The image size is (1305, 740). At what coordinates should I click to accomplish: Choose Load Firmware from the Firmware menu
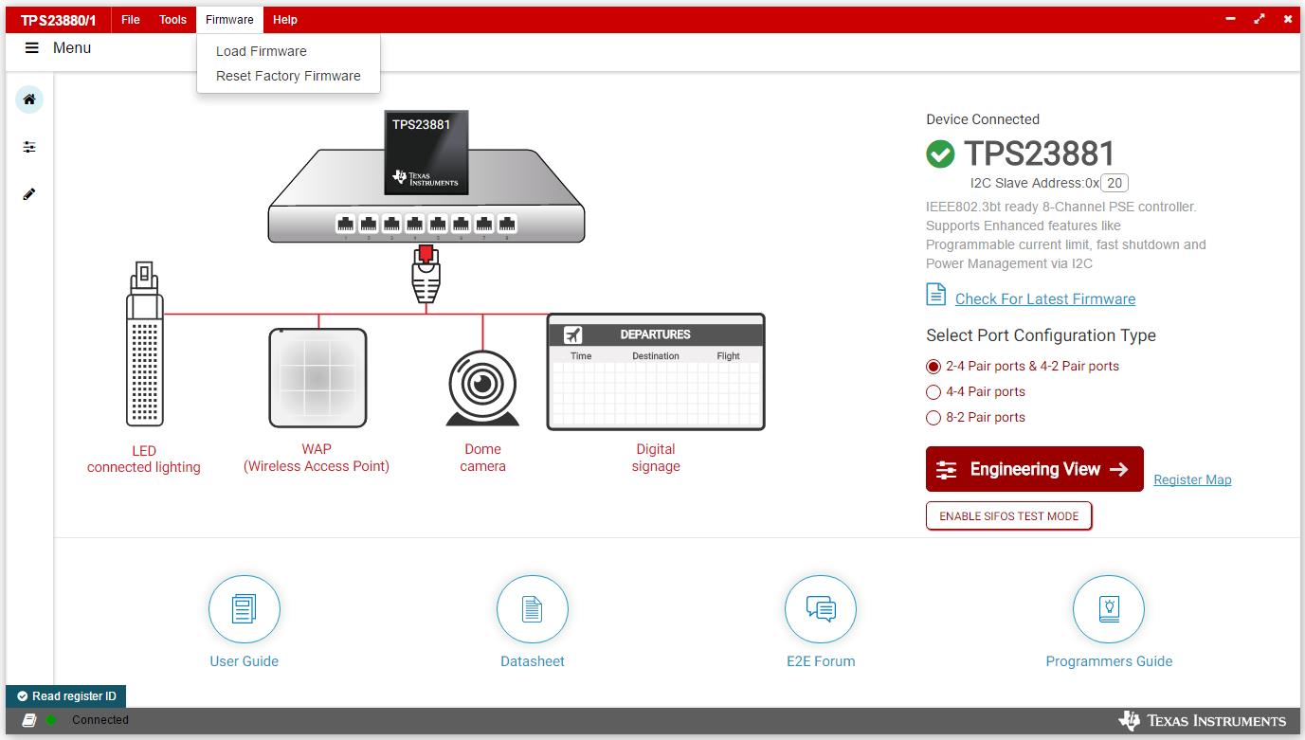(262, 50)
